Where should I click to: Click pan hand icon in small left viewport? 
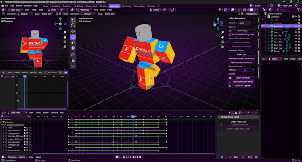(x=65, y=37)
